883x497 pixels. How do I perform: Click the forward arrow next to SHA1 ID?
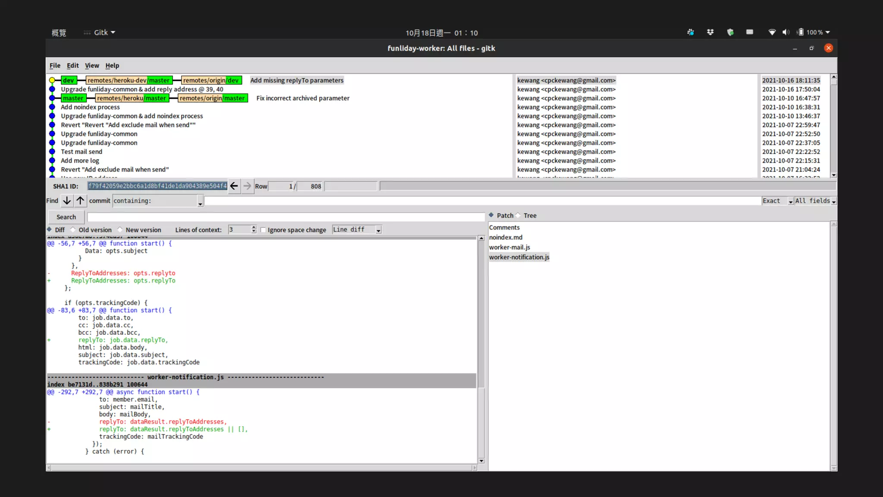247,186
